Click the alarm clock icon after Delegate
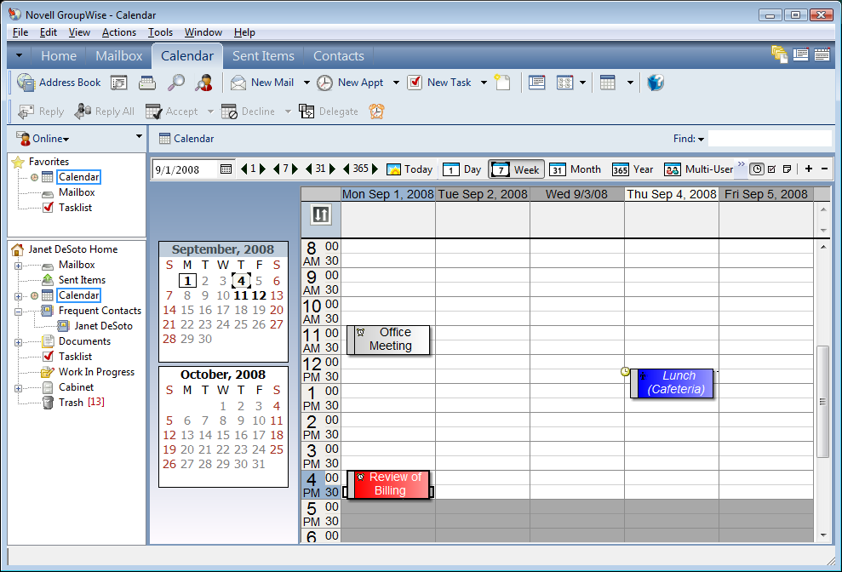The width and height of the screenshot is (842, 572). pos(376,112)
